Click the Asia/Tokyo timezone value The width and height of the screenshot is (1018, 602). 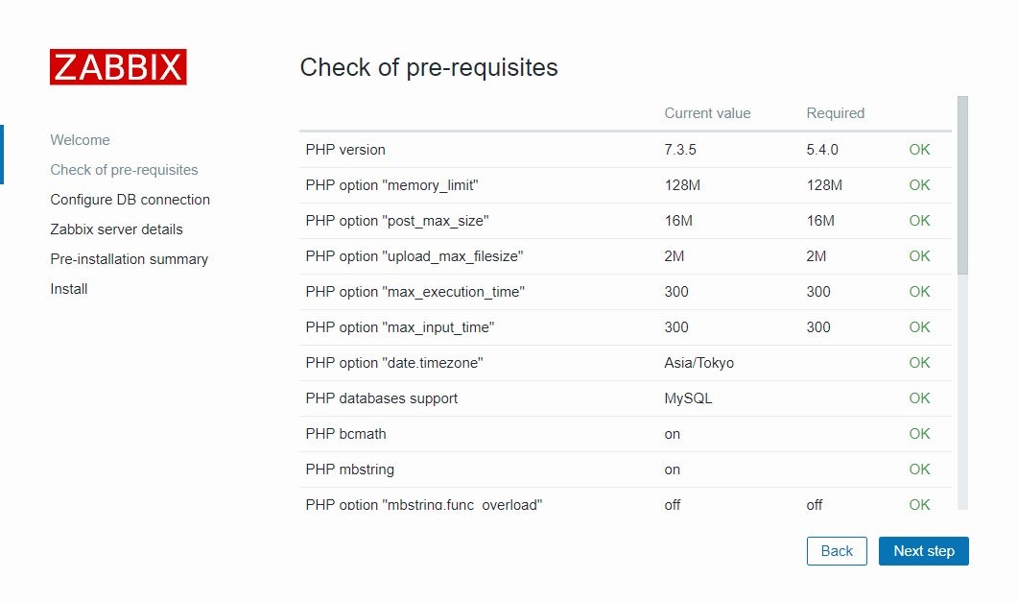pos(698,363)
